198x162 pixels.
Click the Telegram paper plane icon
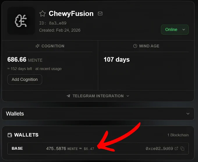[68, 96]
